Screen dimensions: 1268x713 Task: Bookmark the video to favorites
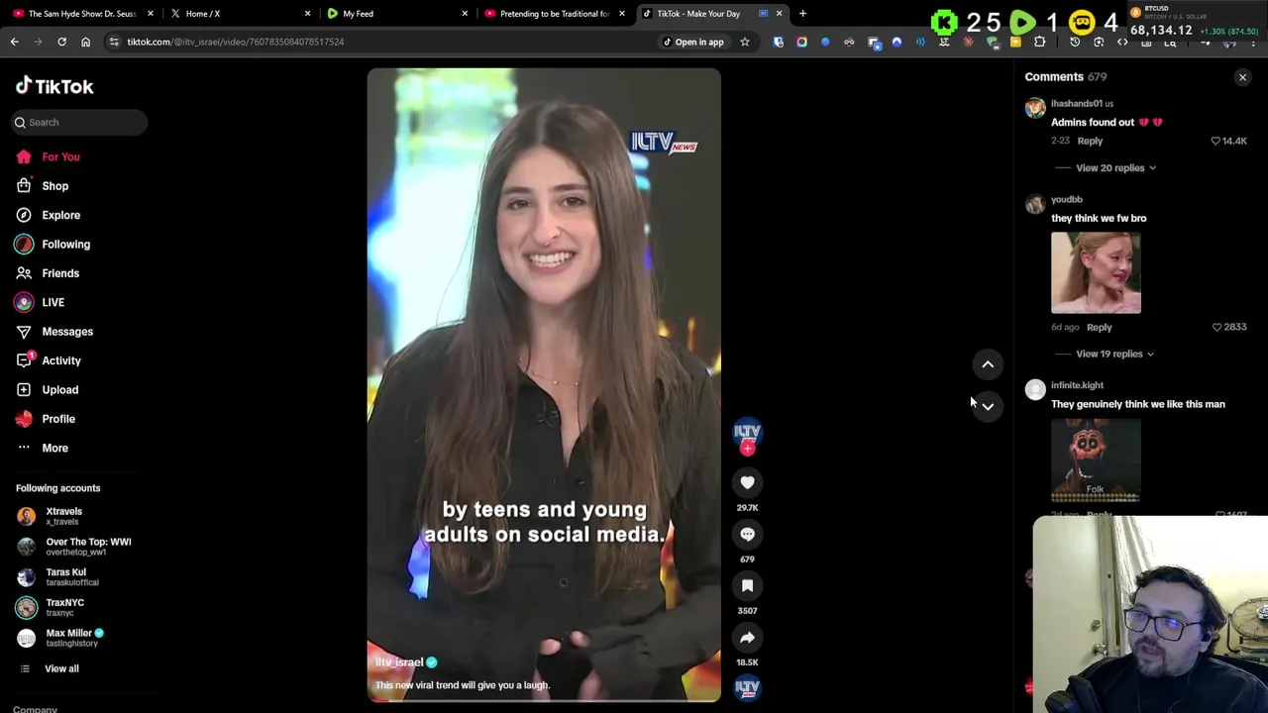747,585
